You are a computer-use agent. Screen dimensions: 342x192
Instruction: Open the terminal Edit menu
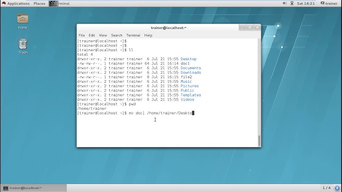pyautogui.click(x=92, y=35)
